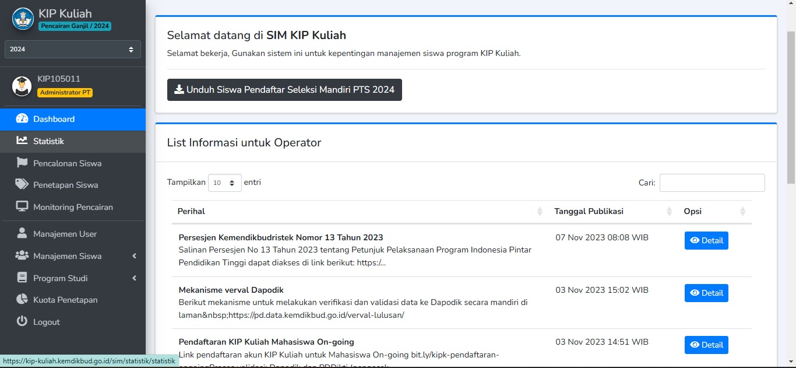
Task: Click the Manajemen Siswa group icon
Action: [22, 255]
